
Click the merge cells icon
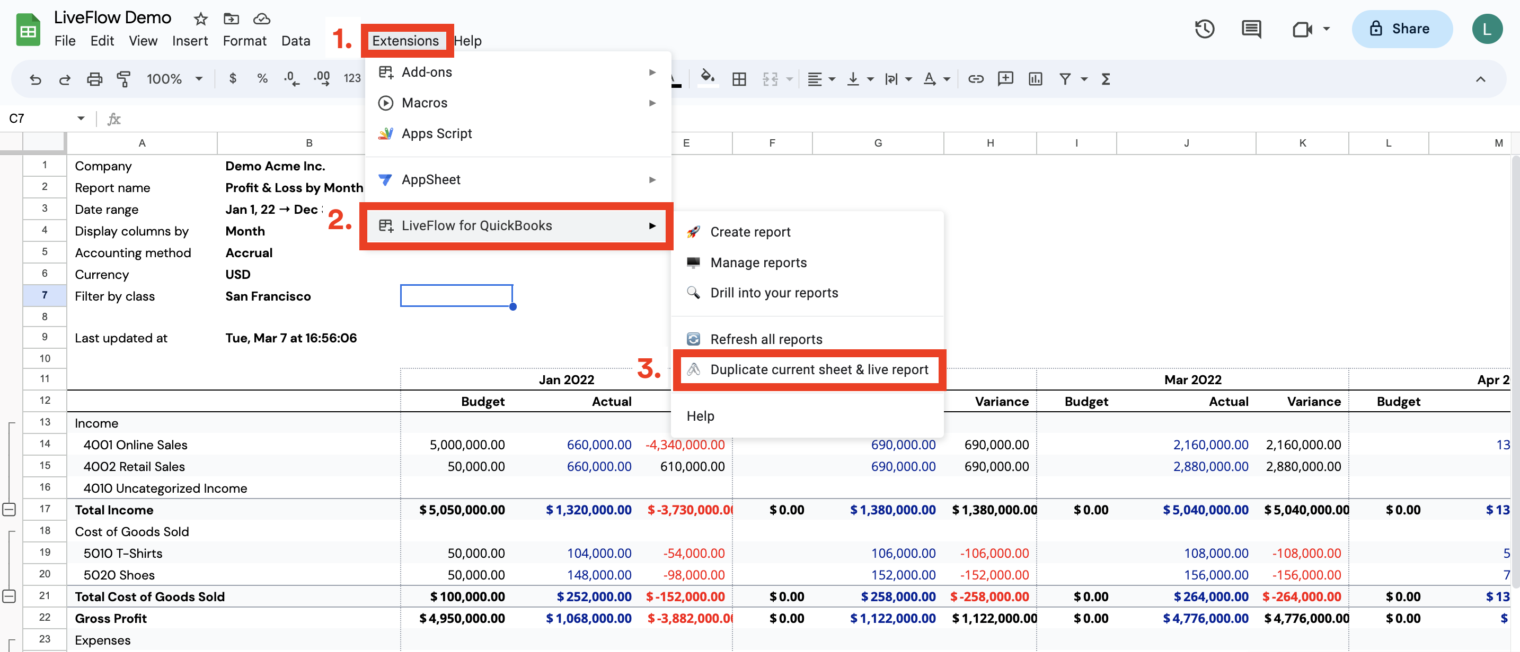[x=770, y=79]
